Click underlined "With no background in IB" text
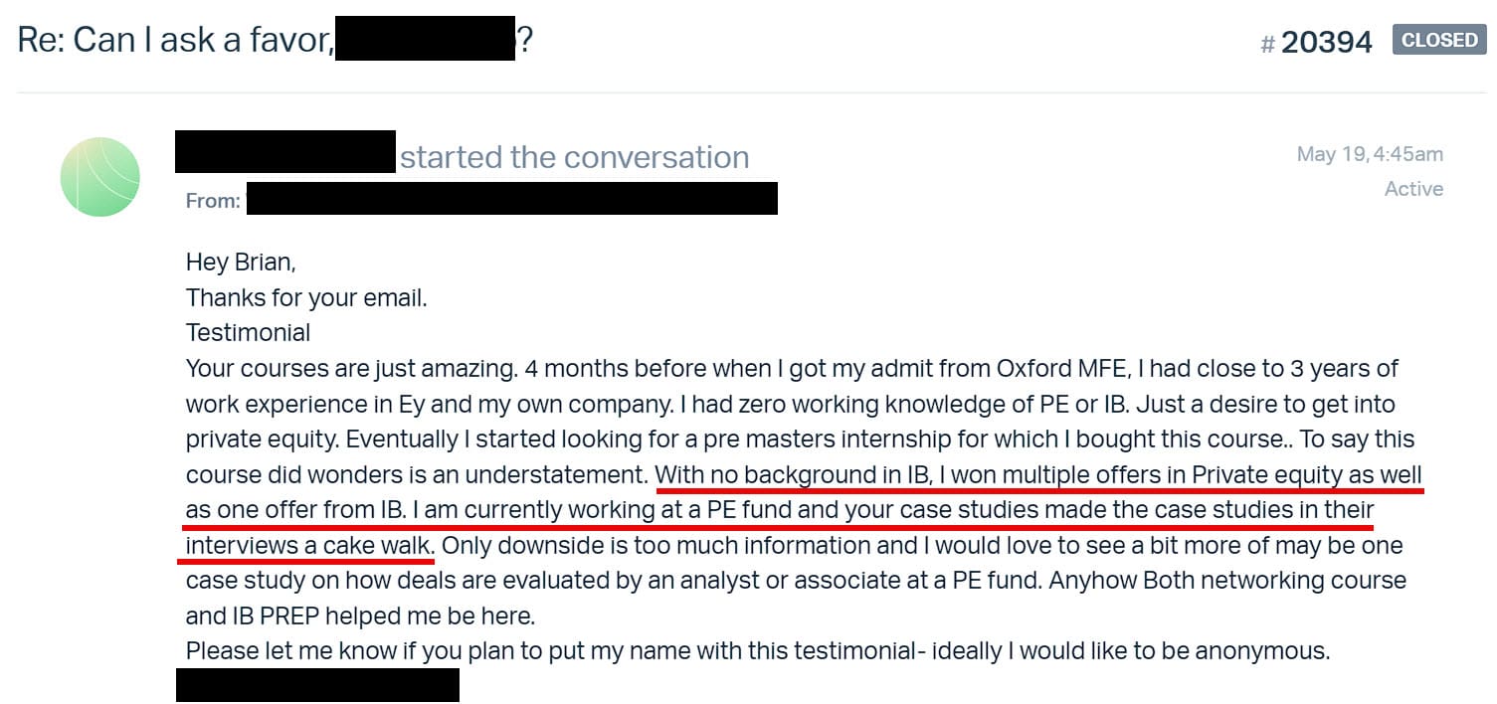The image size is (1497, 704). [x=793, y=474]
